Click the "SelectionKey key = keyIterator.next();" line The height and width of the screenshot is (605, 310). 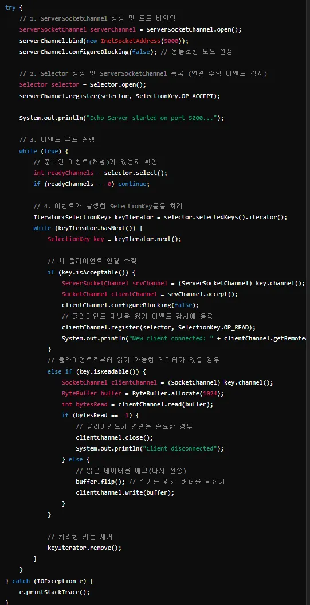click(x=115, y=239)
